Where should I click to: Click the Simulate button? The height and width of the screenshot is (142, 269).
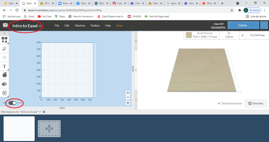[x=256, y=103]
